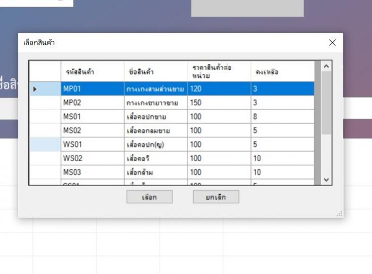Click stock value 5 in WS01 row

coord(282,145)
